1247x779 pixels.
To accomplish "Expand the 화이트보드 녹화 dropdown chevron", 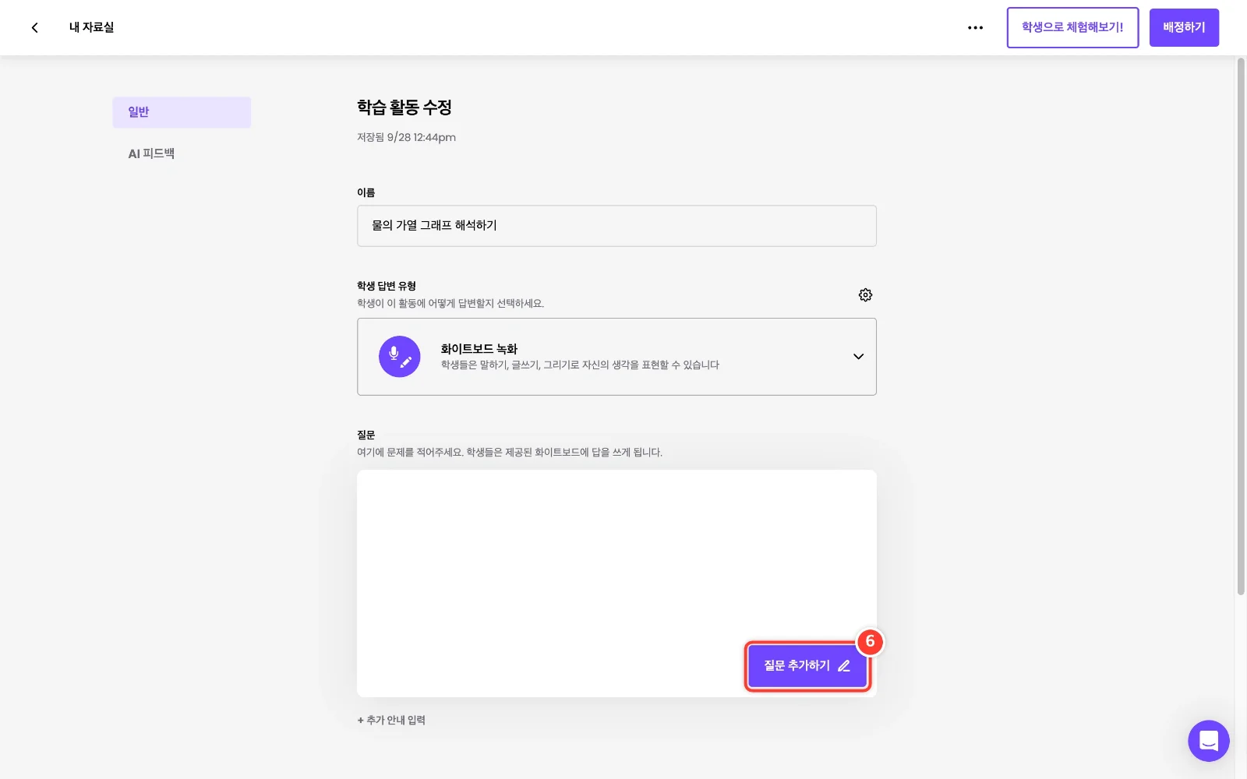I will coord(858,357).
